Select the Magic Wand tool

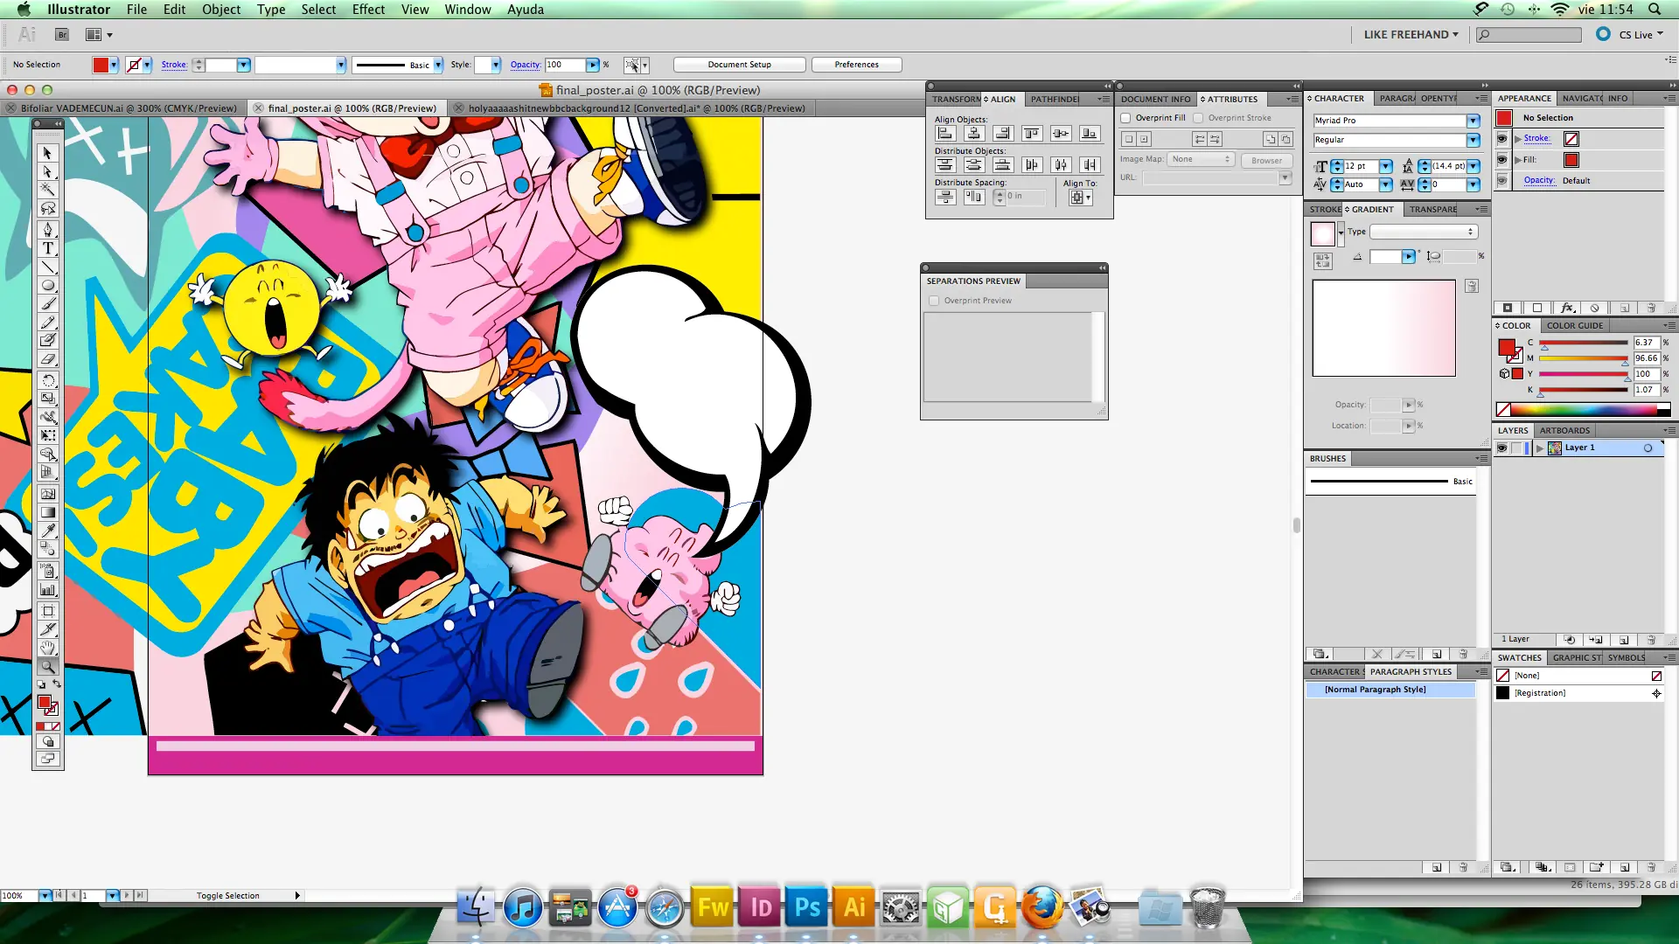tap(47, 190)
